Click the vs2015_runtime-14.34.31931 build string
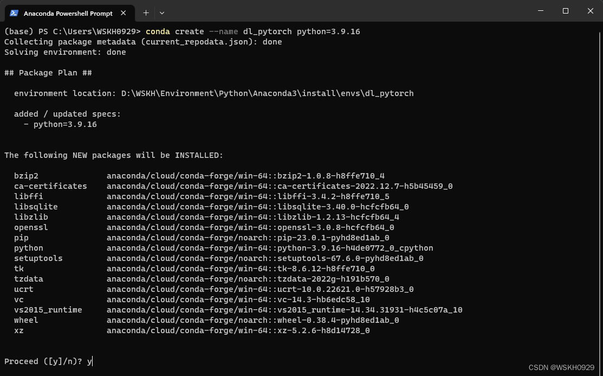 tap(370, 310)
